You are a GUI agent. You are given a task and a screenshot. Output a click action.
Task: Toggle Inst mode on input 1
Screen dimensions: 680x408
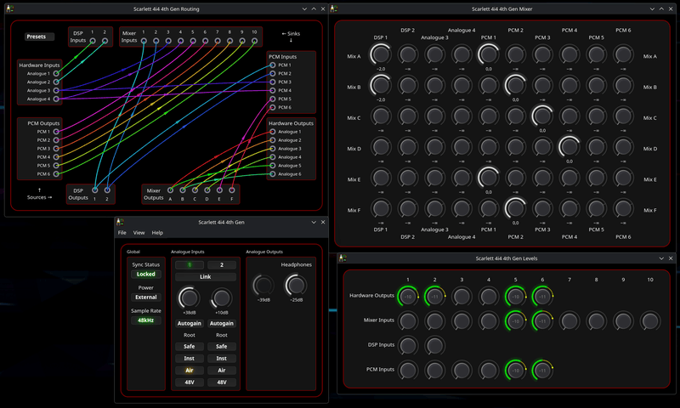click(189, 359)
